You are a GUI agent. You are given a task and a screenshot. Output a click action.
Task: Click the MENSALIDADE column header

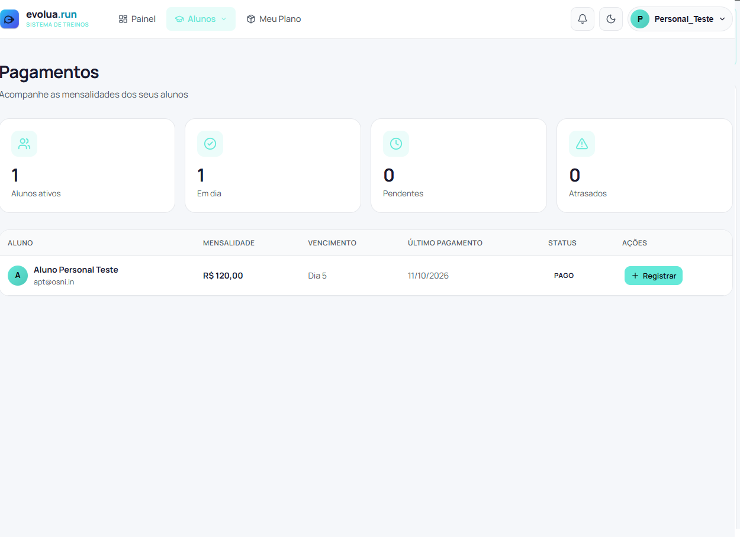229,243
